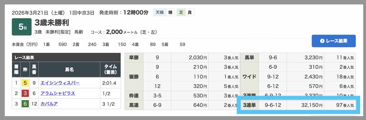The image size is (366, 120).
Task: Click the 3歳未勝利 race title
Action: click(x=52, y=22)
